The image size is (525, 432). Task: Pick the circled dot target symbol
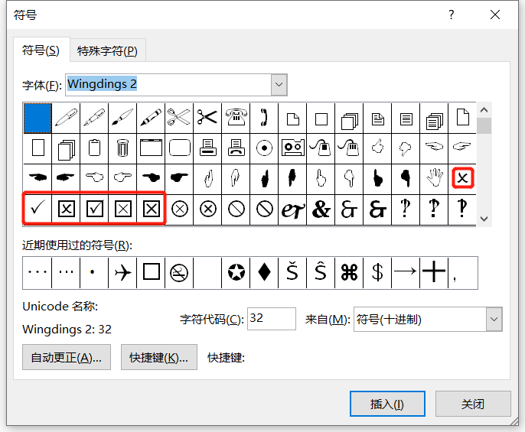pyautogui.click(x=264, y=148)
